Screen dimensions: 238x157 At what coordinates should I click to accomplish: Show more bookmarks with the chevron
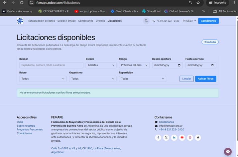pos(203,11)
